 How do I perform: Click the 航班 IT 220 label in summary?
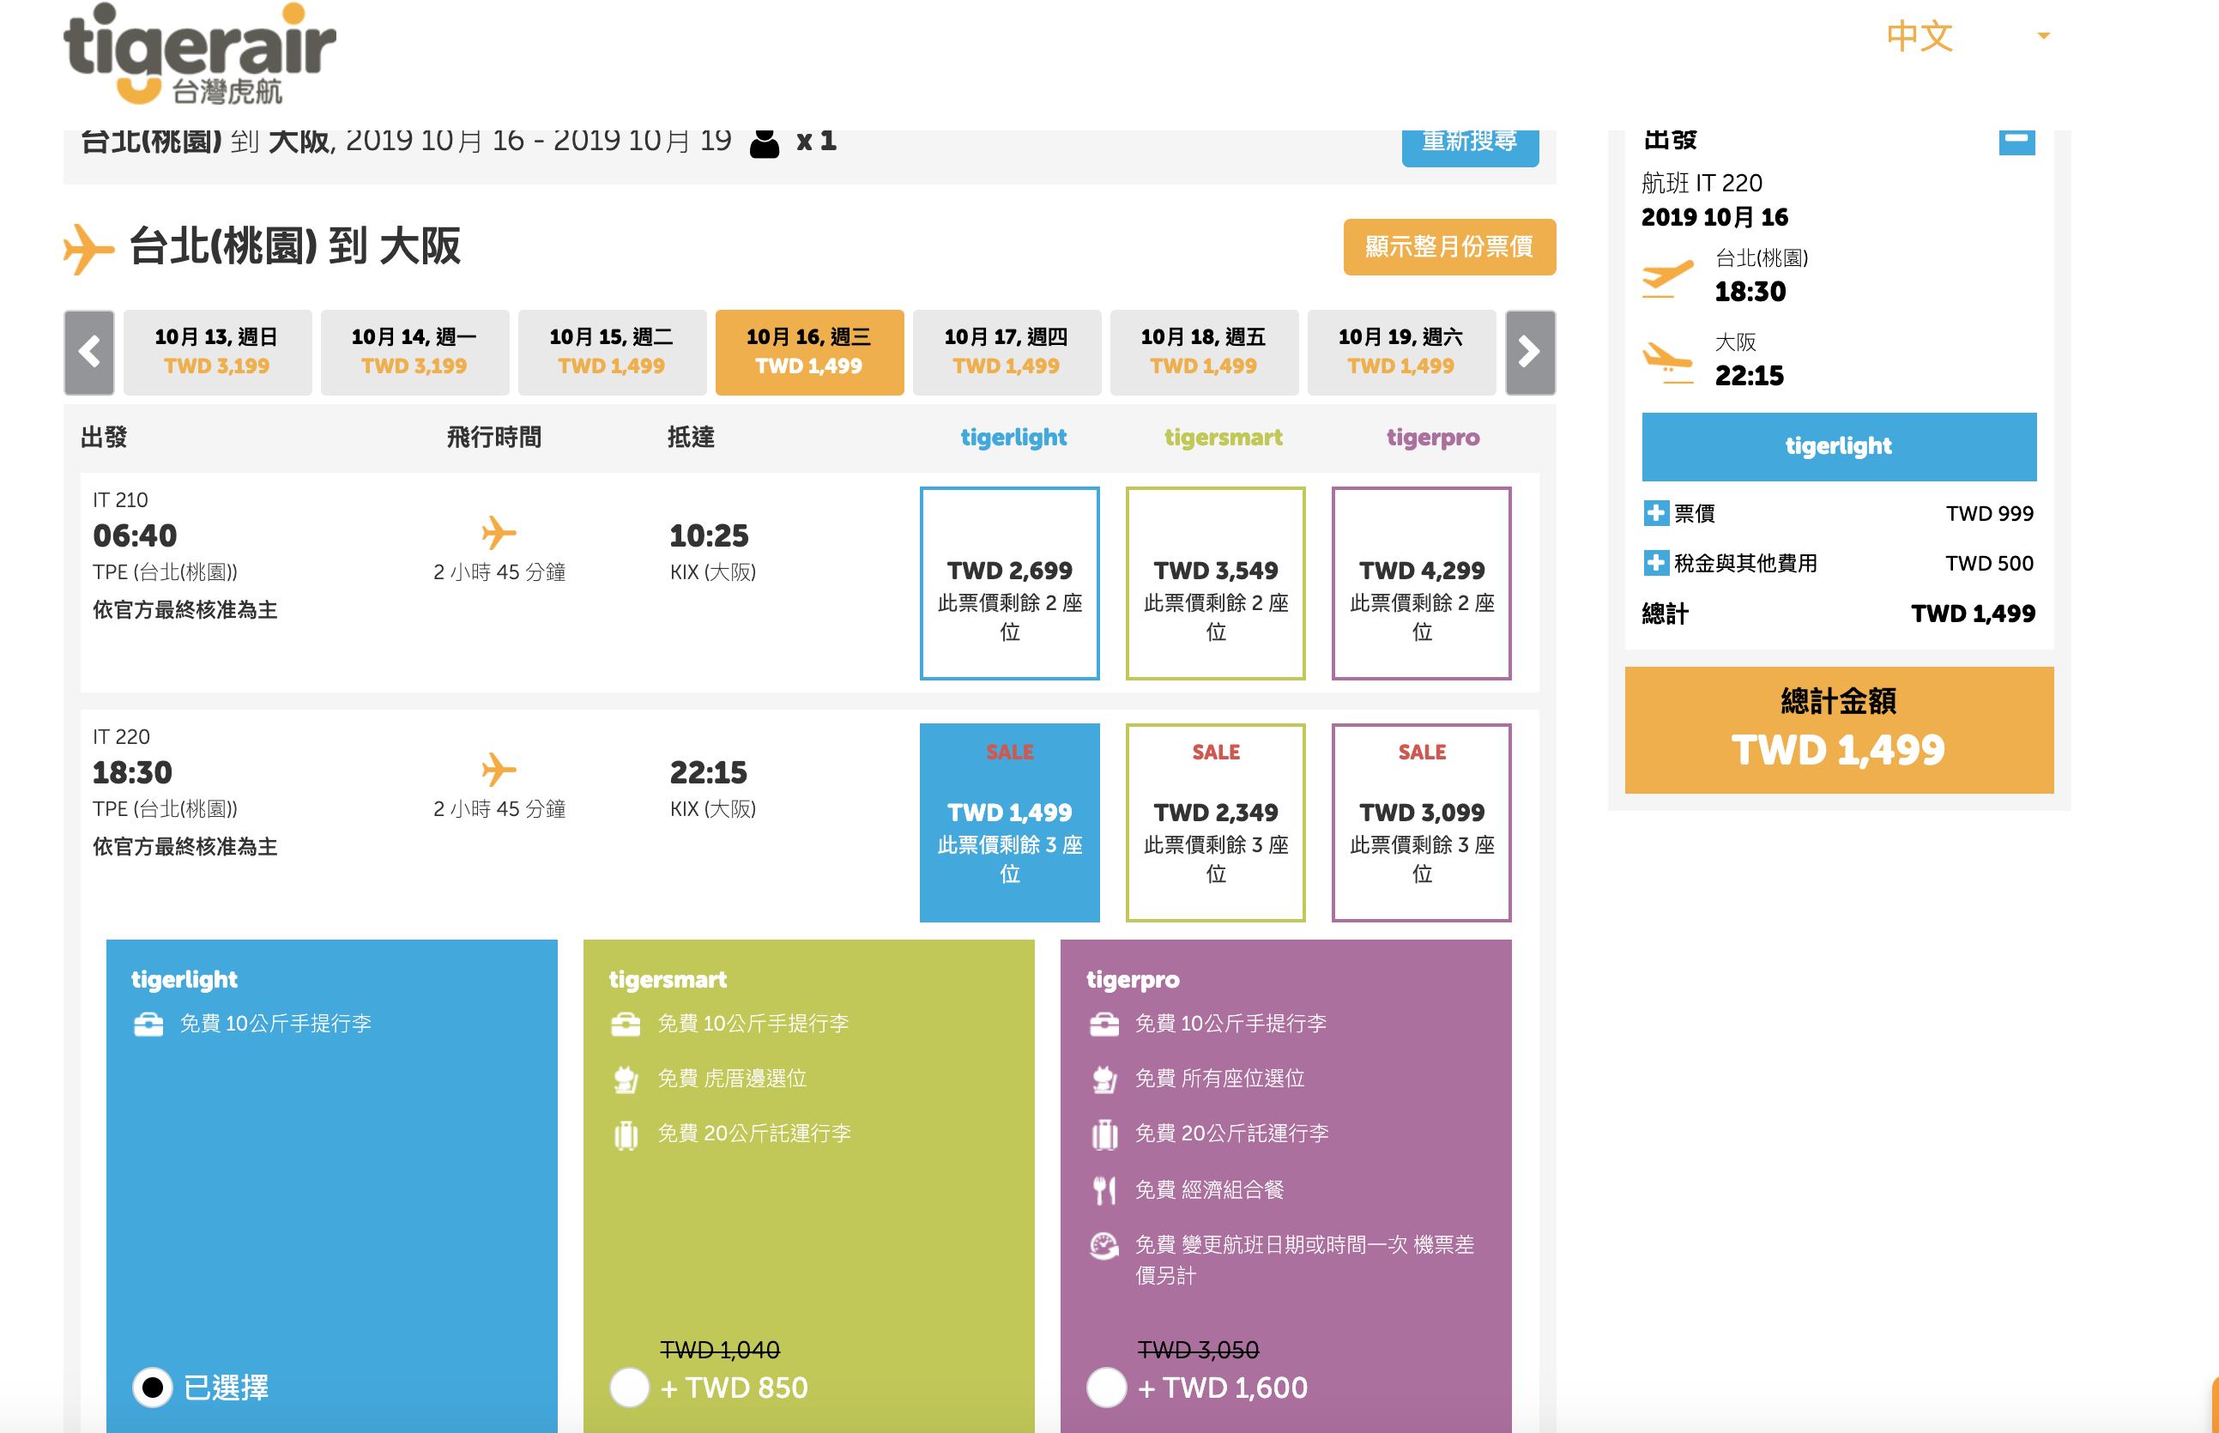click(1702, 183)
